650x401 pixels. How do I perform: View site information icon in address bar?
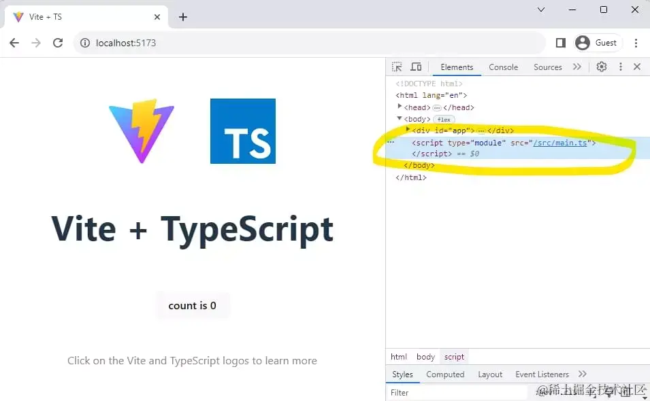pos(84,43)
